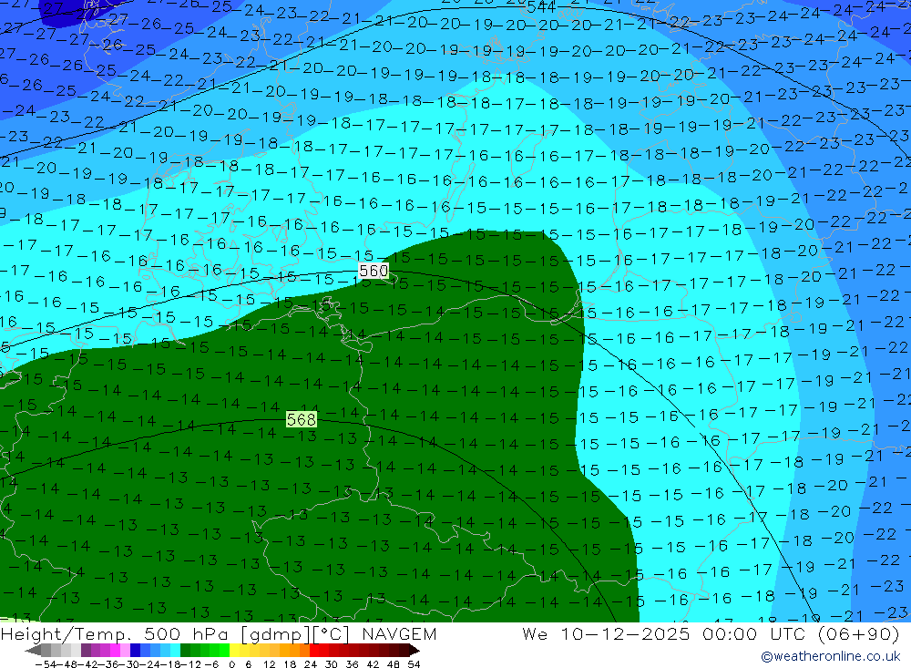
Task: Click the right arrow end of color scale
Action: tap(415, 651)
